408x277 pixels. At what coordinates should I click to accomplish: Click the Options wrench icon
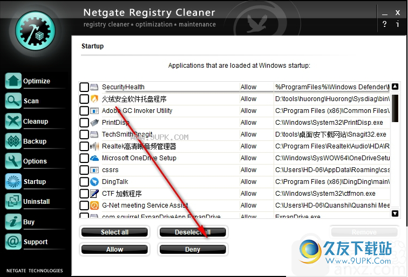click(x=13, y=161)
